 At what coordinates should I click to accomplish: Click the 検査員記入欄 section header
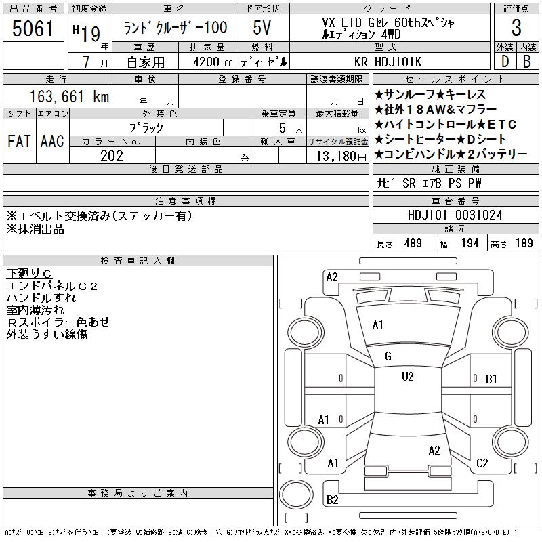tap(138, 260)
